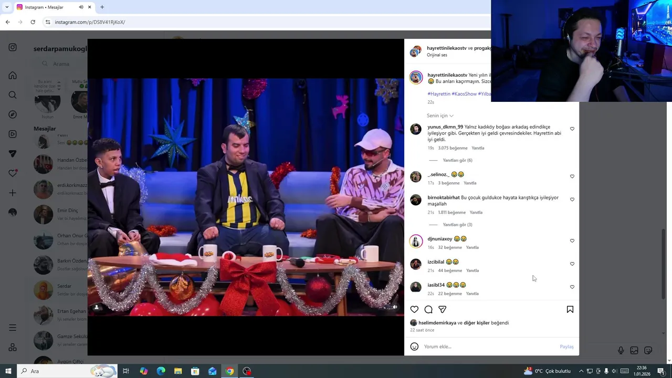The width and height of the screenshot is (672, 378).
Task: Open the Meta apps grid icon
Action: (13, 347)
